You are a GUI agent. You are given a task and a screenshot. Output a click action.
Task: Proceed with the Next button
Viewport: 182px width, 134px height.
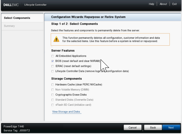coord(171,128)
